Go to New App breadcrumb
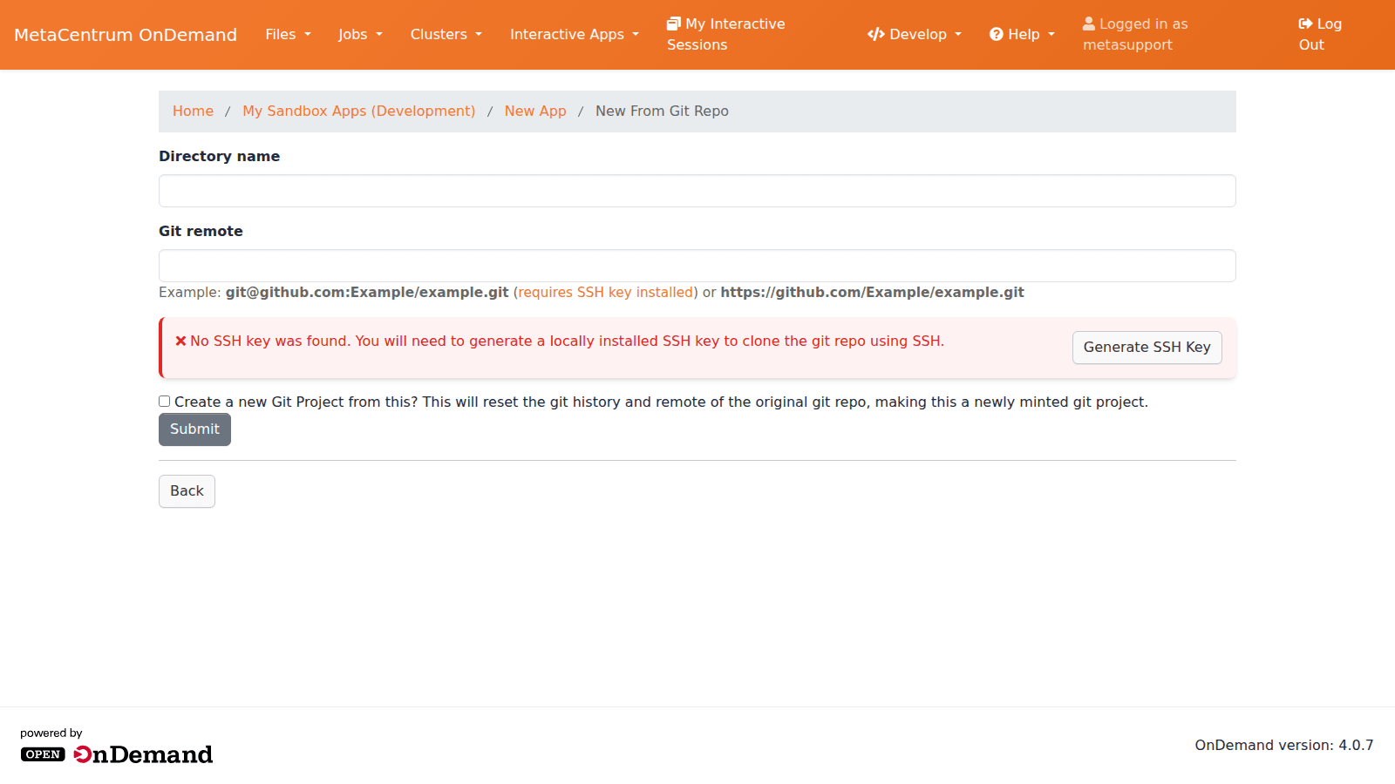Screen dimensions: 1395x784 [x=535, y=111]
